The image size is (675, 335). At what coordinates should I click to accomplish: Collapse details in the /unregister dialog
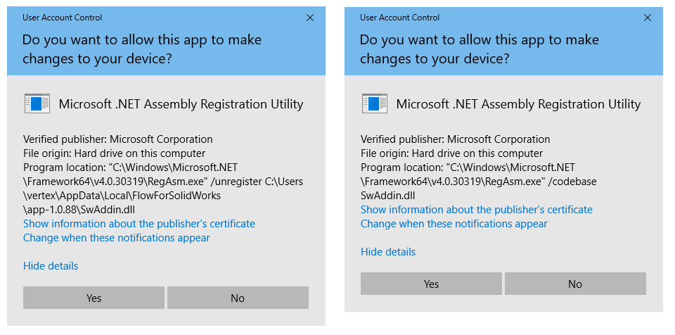pos(51,266)
